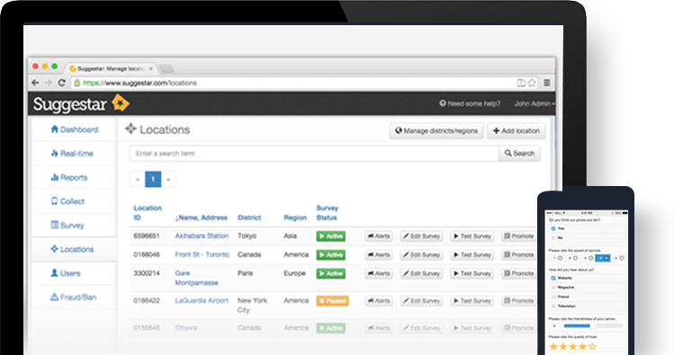674x355 pixels.
Task: Close the Suggestar browser tab
Action: [150, 68]
